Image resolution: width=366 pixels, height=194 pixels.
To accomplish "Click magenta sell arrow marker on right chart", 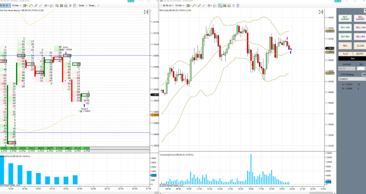I will click(287, 38).
